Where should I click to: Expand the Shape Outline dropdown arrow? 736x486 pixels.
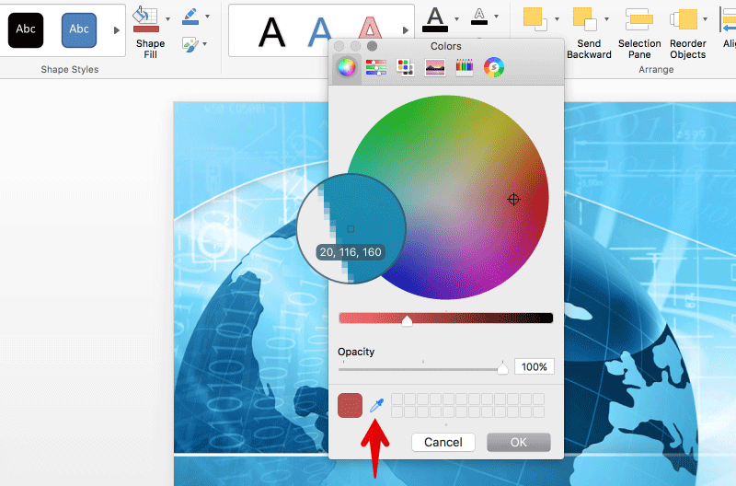click(207, 17)
